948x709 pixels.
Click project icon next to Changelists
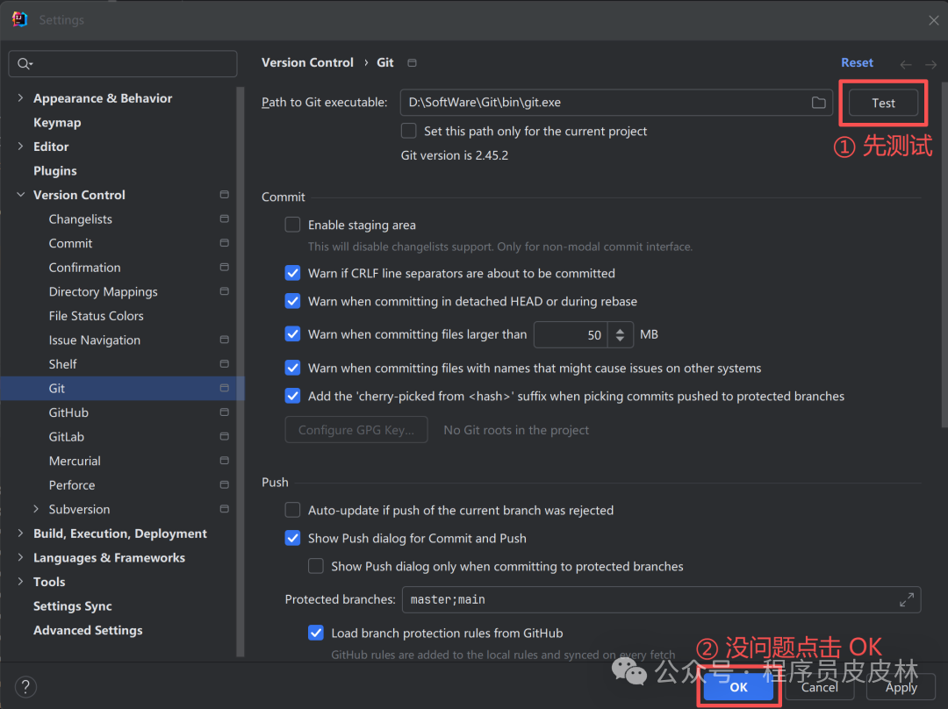tap(225, 218)
